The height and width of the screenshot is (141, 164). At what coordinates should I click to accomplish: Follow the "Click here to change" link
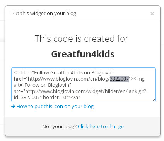[101, 127]
